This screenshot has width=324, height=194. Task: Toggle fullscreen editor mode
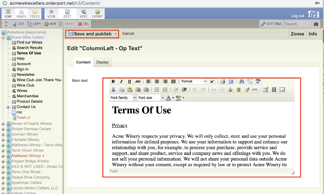pos(231,81)
